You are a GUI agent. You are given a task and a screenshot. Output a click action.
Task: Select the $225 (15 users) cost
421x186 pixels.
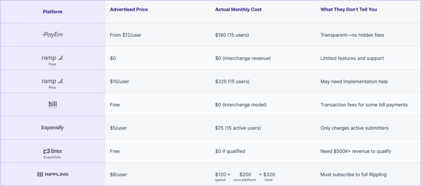coord(232,81)
